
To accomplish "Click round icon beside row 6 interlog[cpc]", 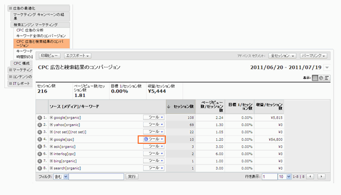I will click(x=39, y=154).
